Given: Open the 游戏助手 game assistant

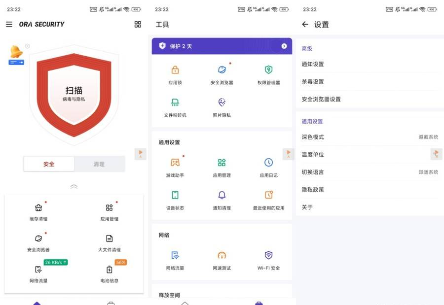Looking at the screenshot, I should (x=175, y=167).
